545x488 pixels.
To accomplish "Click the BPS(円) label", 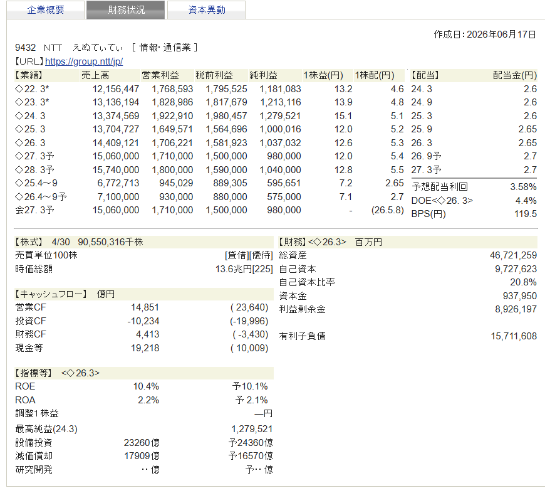I will click(428, 214).
